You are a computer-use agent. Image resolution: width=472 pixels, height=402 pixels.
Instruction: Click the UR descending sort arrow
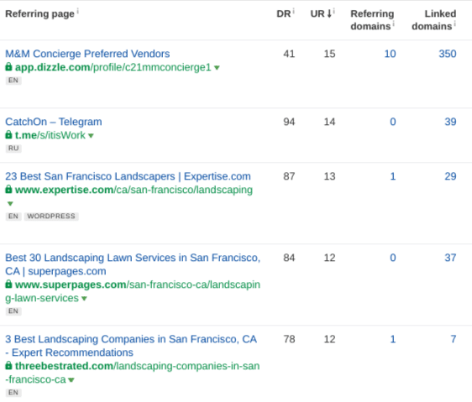tap(329, 13)
